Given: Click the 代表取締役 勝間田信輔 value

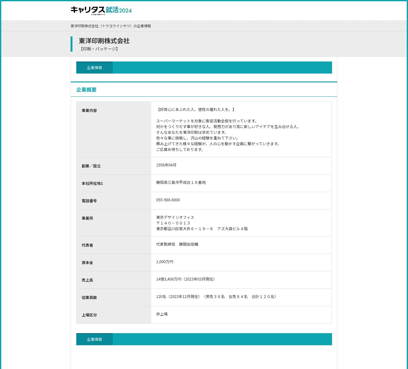Looking at the screenshot, I should 177,244.
